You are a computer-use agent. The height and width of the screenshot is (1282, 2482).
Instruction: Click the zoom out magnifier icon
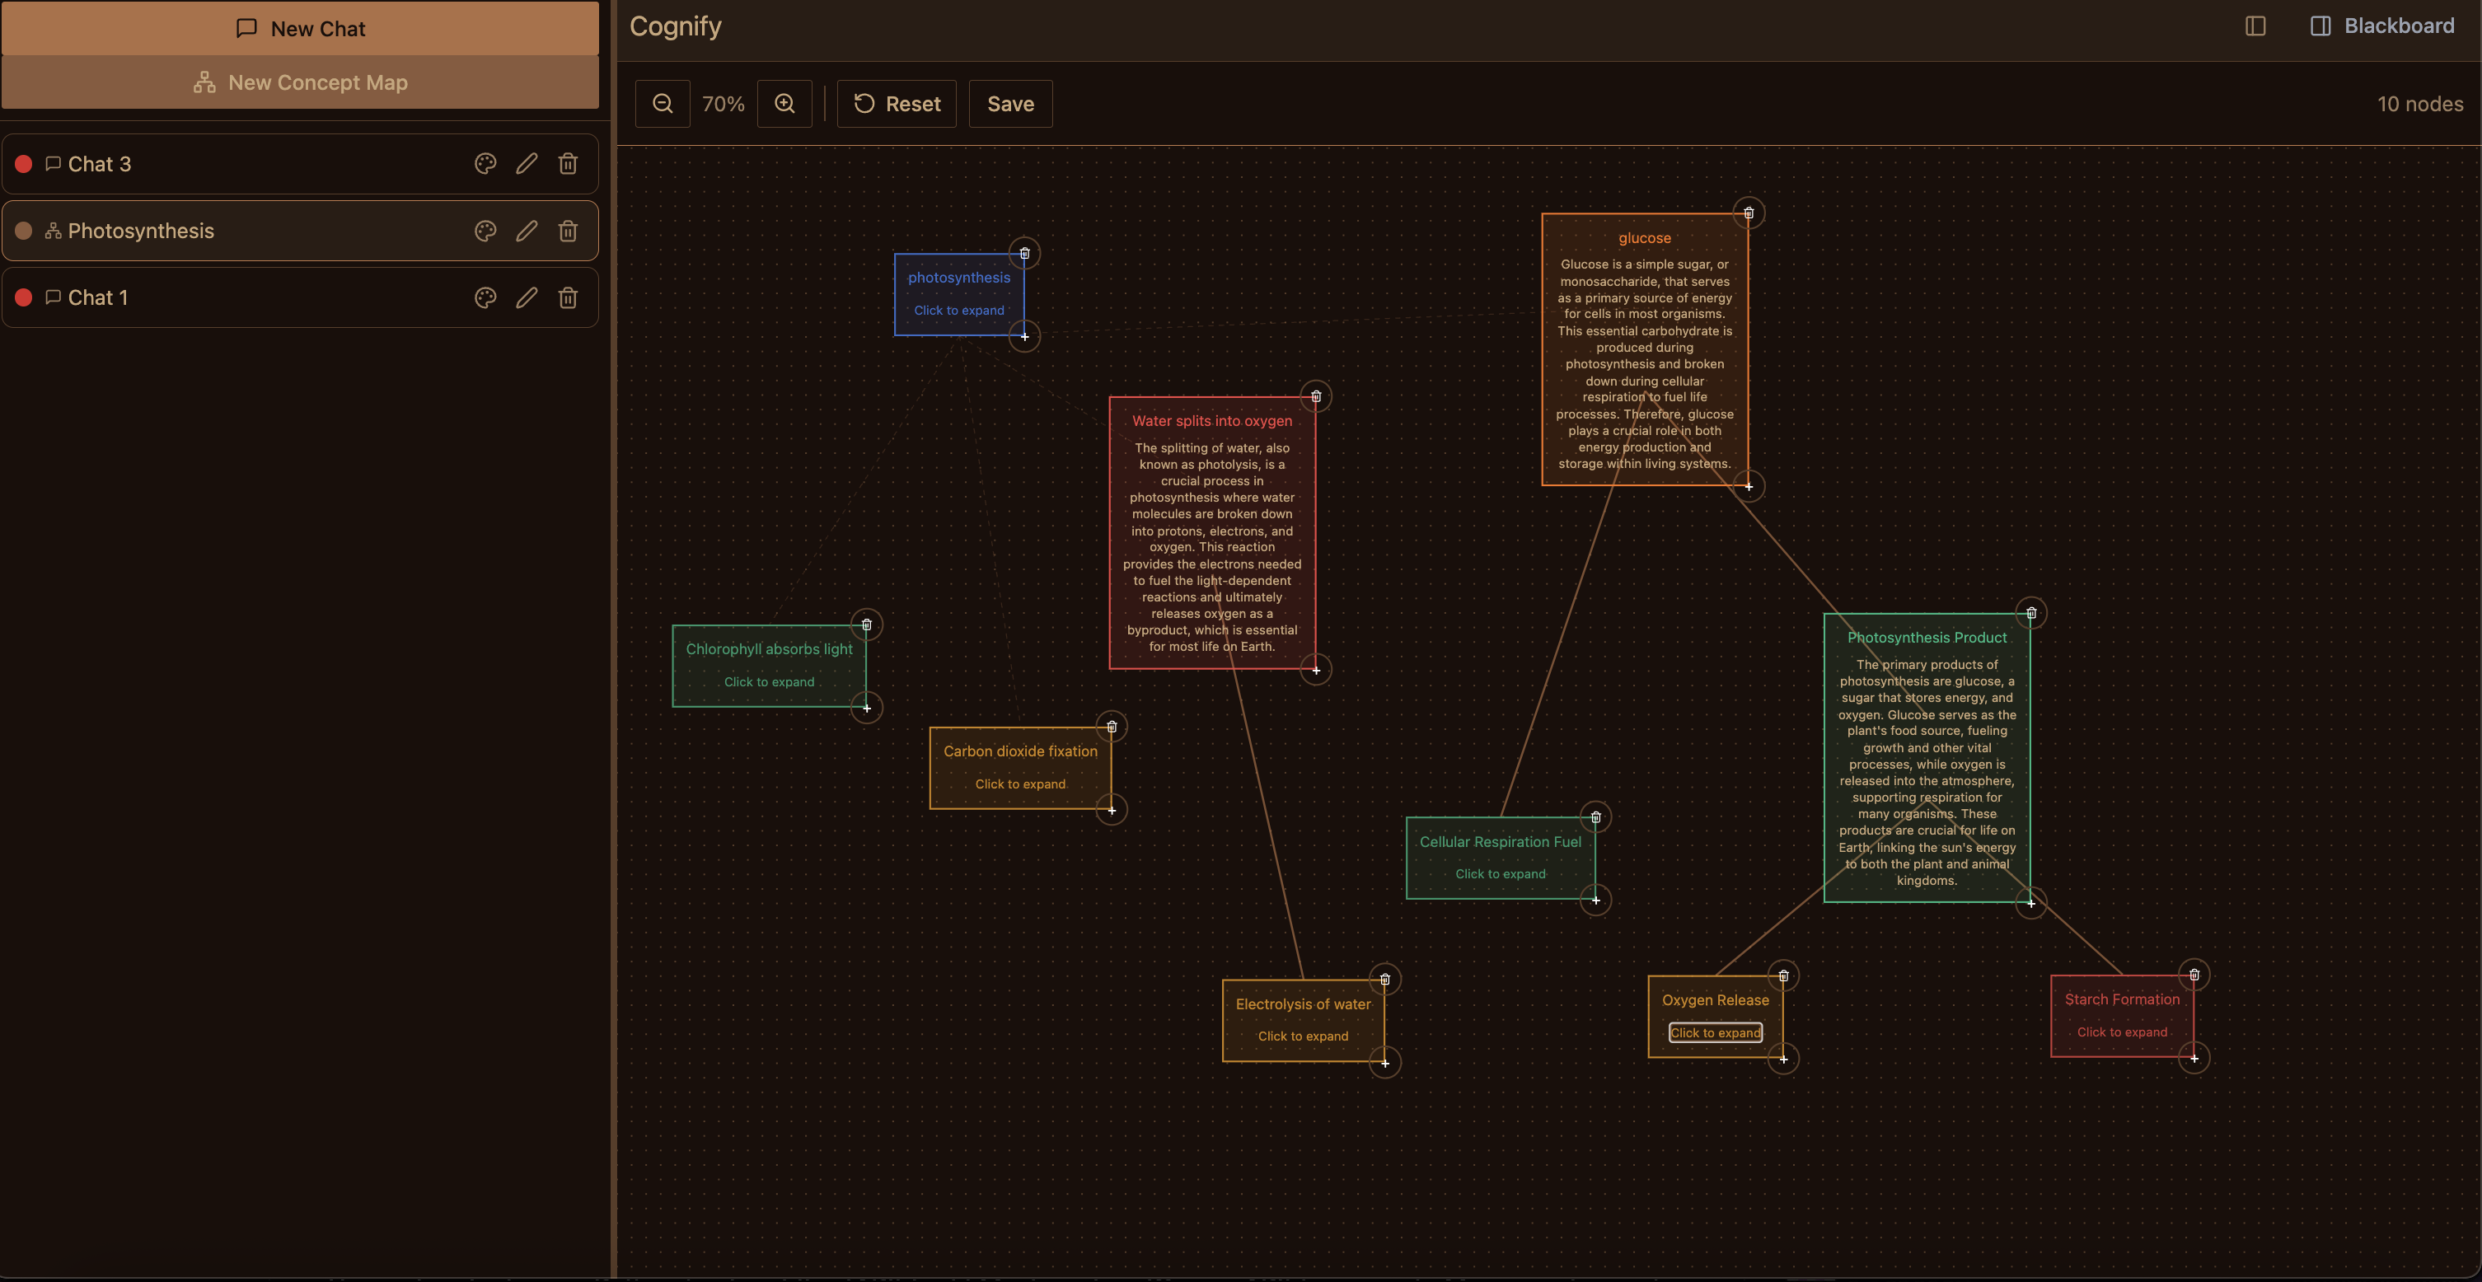pyautogui.click(x=662, y=104)
